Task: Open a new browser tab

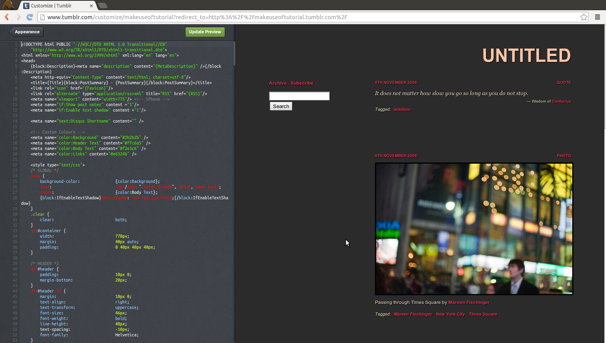Action: click(103, 5)
